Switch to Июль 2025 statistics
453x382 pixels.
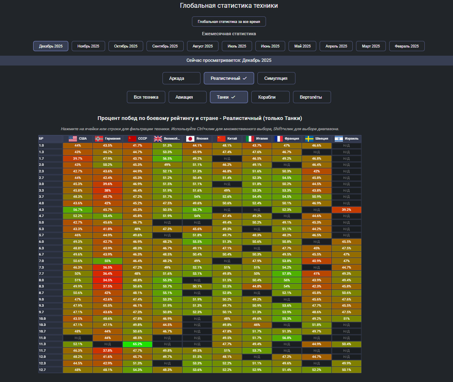pyautogui.click(x=237, y=46)
